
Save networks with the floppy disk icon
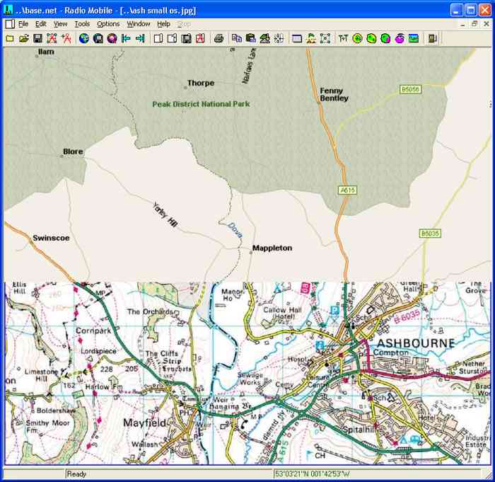coord(37,38)
